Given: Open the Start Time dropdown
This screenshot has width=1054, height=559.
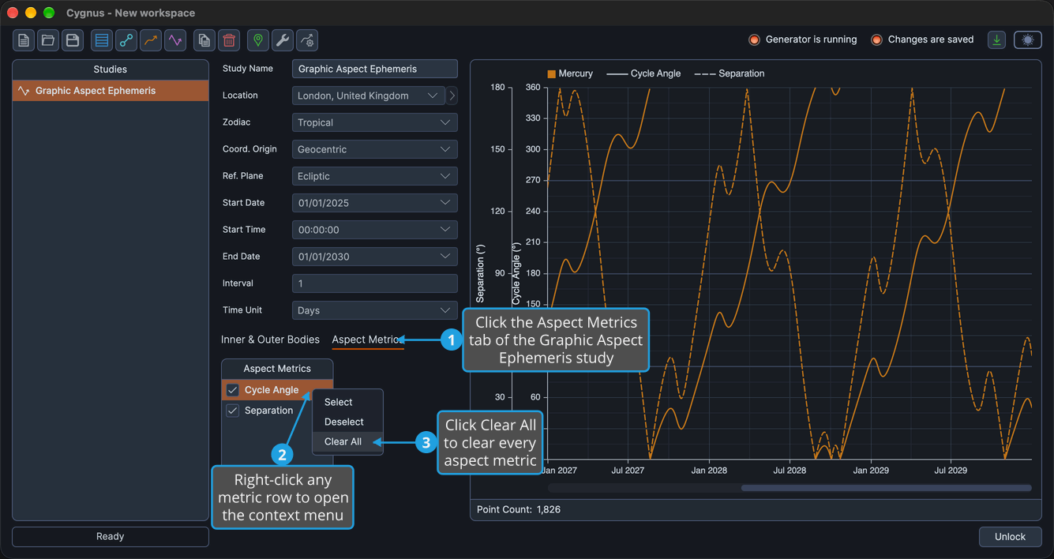Looking at the screenshot, I should (x=375, y=230).
